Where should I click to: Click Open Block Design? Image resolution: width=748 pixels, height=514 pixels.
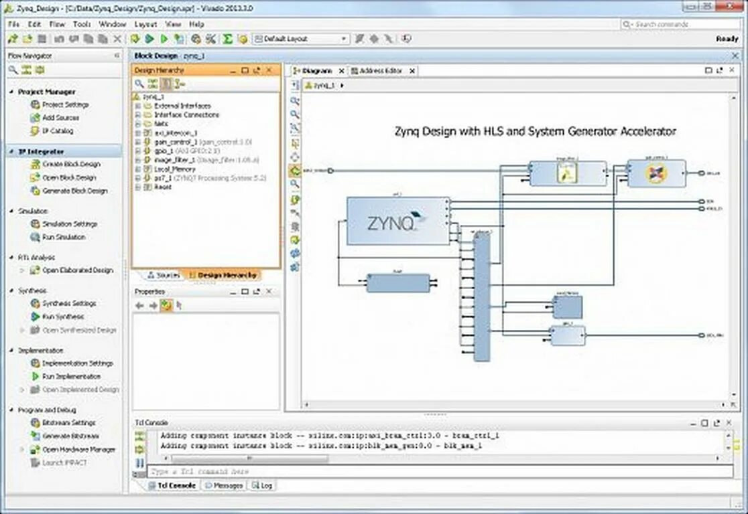tap(69, 177)
